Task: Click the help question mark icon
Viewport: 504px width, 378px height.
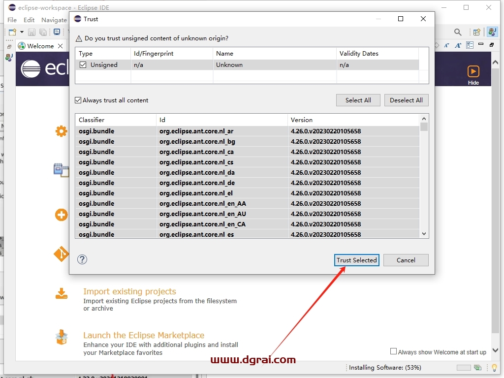Action: [x=82, y=259]
